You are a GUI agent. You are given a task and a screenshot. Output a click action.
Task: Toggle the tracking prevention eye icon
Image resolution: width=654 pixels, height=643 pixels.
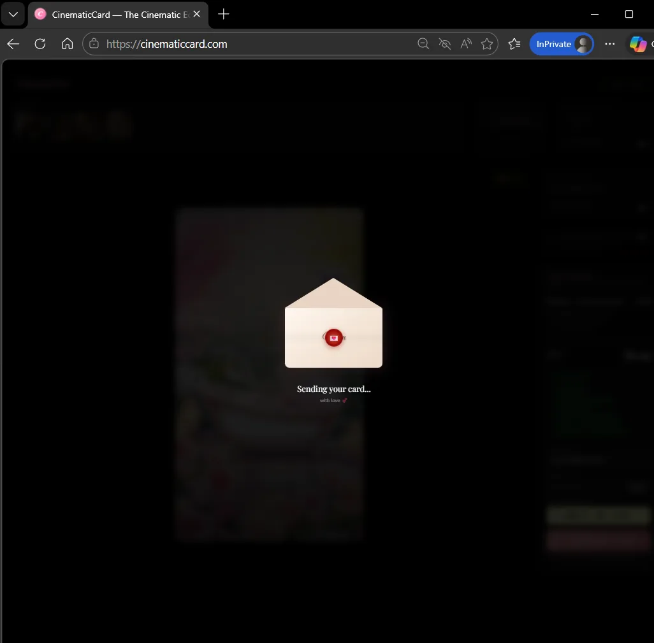point(444,44)
